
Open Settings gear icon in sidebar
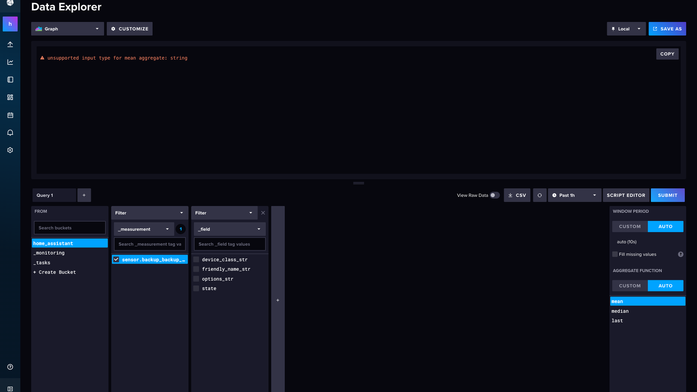click(x=10, y=150)
